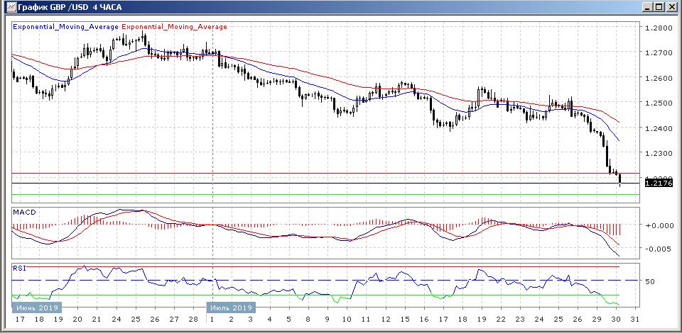Click the RSI 50 level label
This screenshot has width=682, height=333.
(650, 281)
